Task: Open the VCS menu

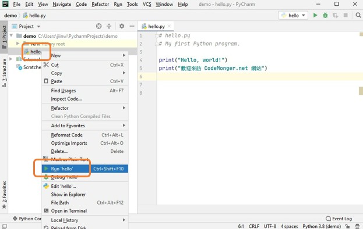Action: pyautogui.click(x=147, y=4)
